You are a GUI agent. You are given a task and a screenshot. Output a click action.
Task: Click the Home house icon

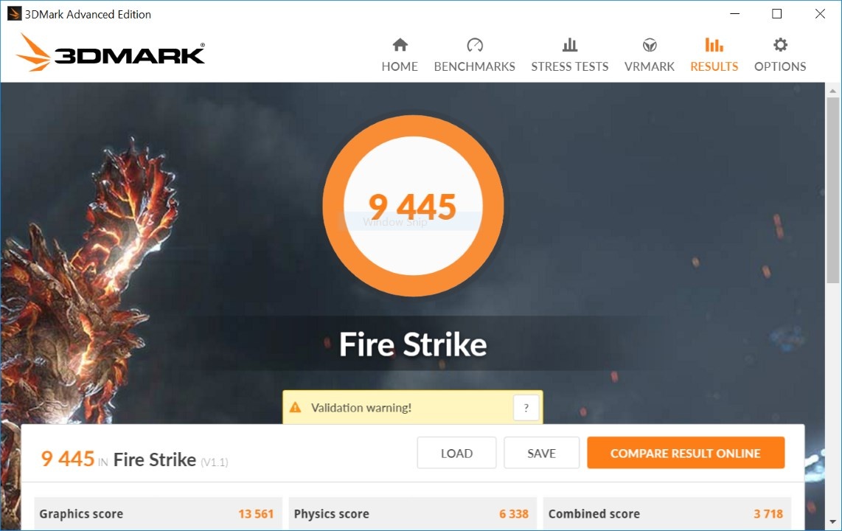point(400,44)
